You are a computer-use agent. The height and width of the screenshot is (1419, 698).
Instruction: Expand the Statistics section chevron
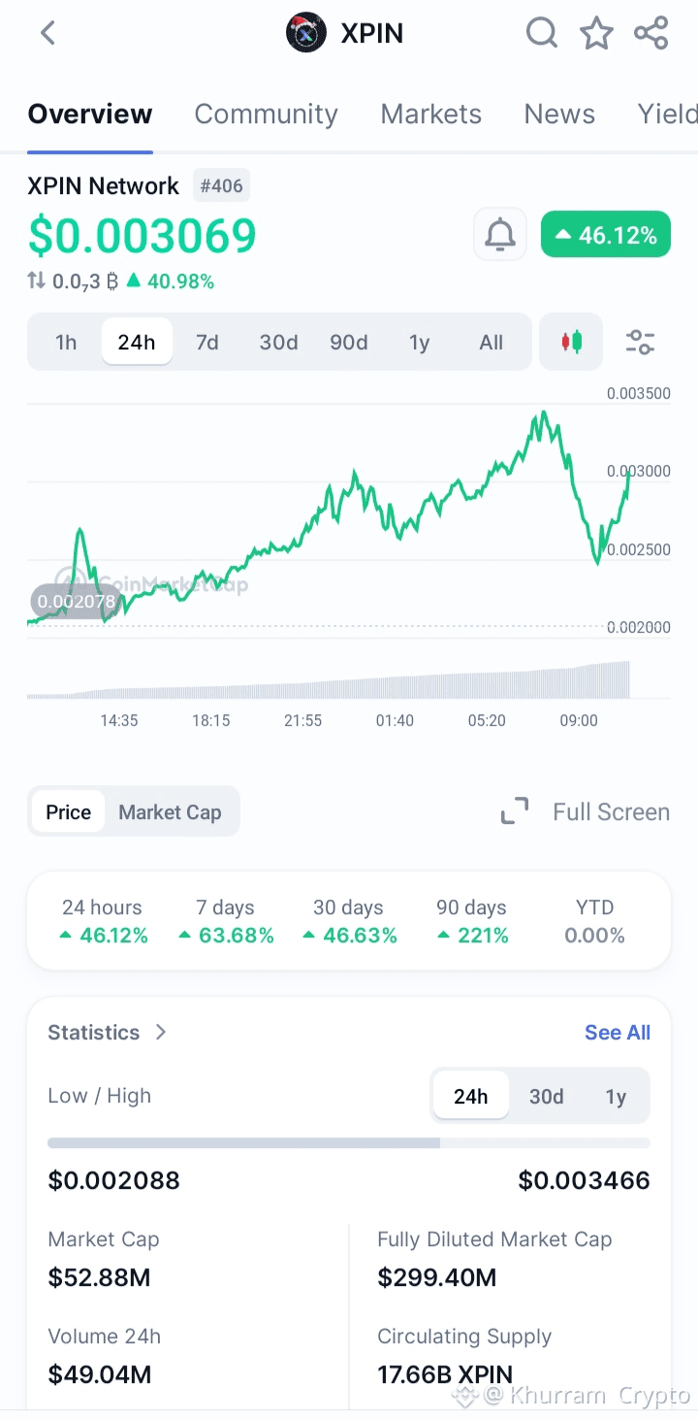[x=161, y=1032]
